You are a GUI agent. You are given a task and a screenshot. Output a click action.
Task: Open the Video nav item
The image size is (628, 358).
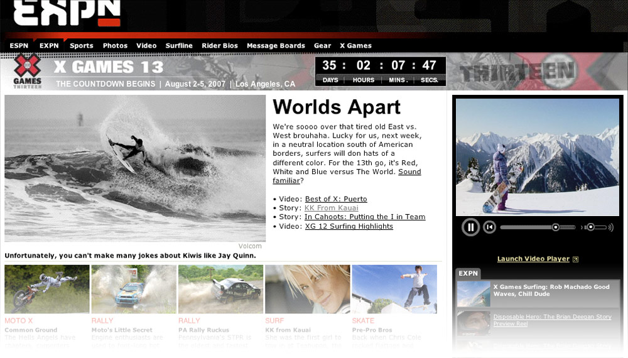coord(146,46)
